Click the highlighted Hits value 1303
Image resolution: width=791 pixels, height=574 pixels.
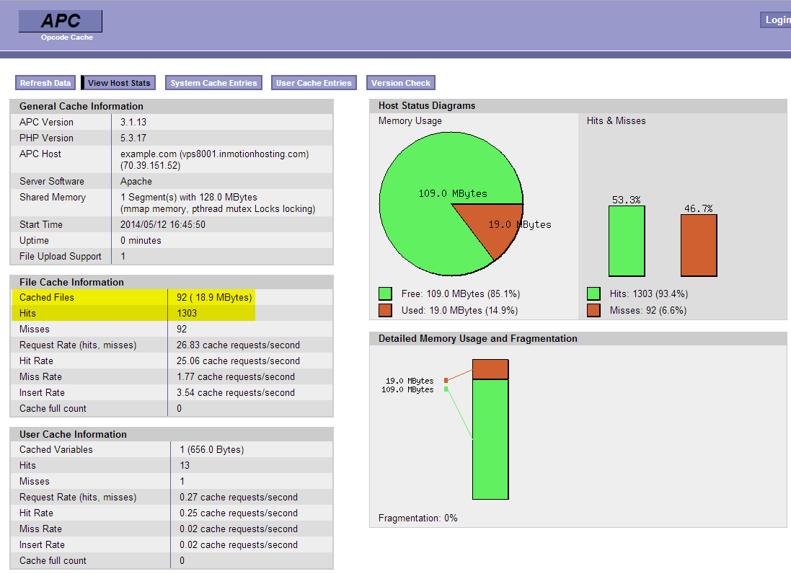click(187, 313)
